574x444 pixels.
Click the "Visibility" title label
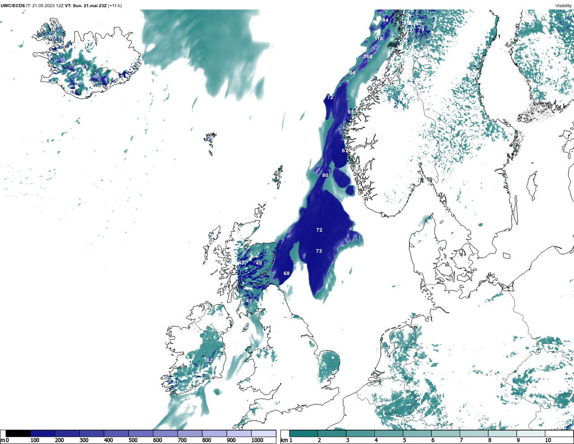coord(564,5)
